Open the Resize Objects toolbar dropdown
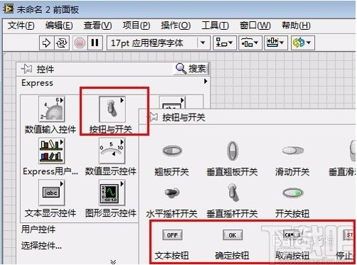Screen dimensions: 357x265 (276, 43)
